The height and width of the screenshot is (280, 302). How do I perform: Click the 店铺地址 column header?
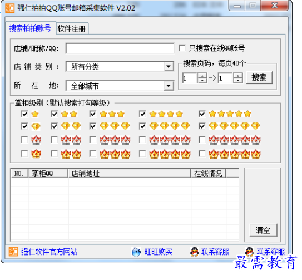tap(130, 174)
